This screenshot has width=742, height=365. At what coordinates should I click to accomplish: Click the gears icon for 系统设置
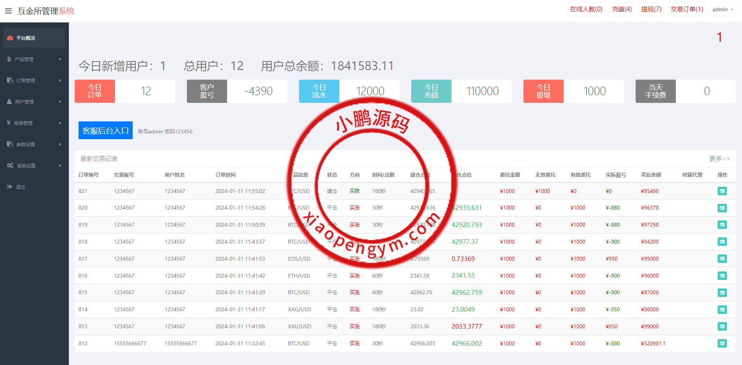tap(10, 165)
